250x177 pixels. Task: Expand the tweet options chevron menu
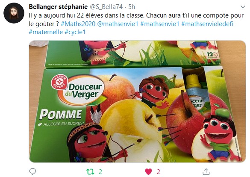click(x=243, y=7)
